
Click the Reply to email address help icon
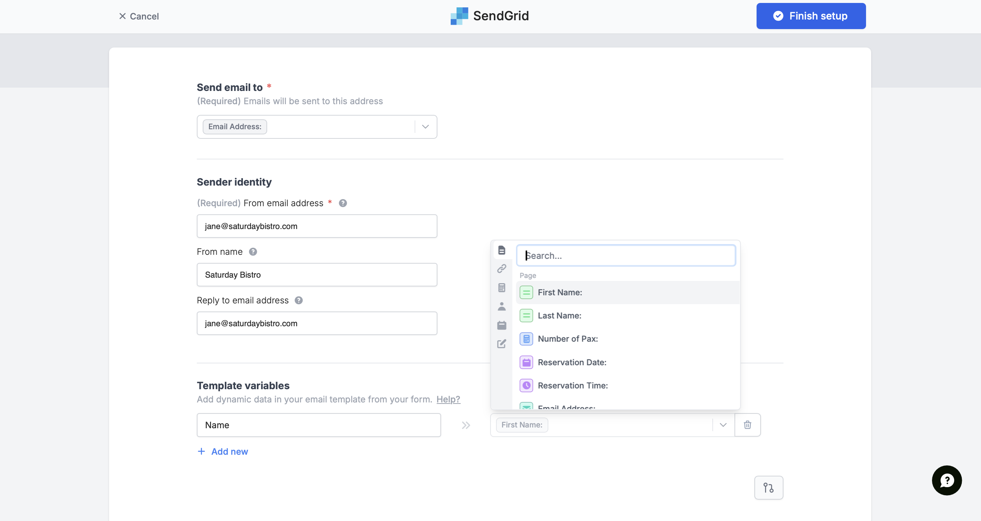click(299, 300)
